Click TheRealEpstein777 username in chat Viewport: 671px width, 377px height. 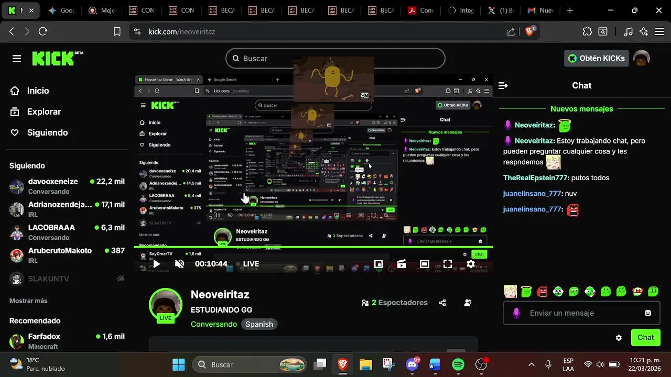coord(535,178)
